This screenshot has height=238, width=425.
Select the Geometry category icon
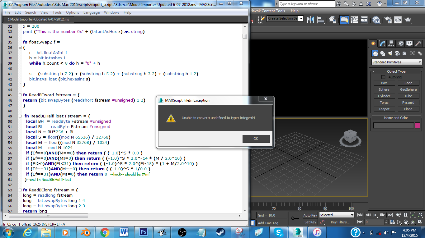pos(375,53)
